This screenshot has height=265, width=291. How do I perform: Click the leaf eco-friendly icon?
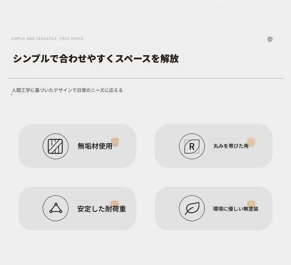[192, 208]
